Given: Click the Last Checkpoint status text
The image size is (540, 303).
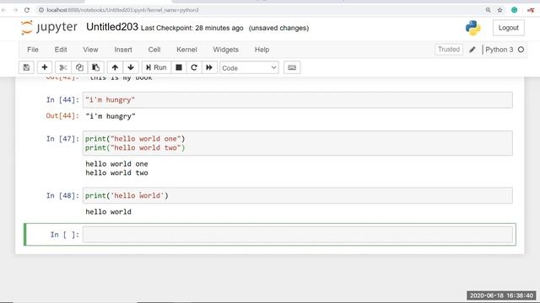Looking at the screenshot, I should [x=192, y=28].
